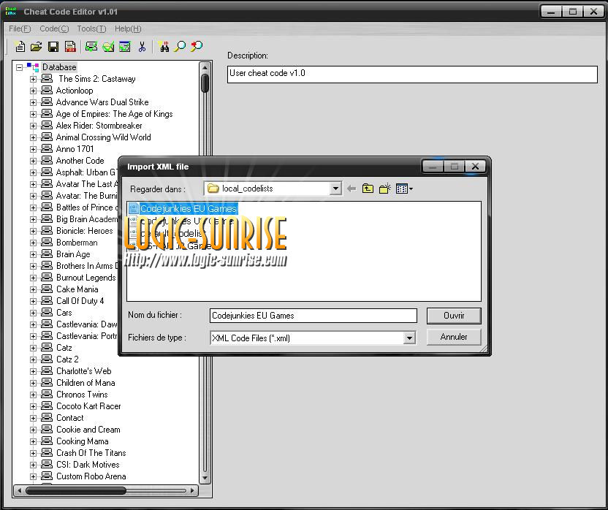Expand the Cooking Mama tree node

[33, 441]
